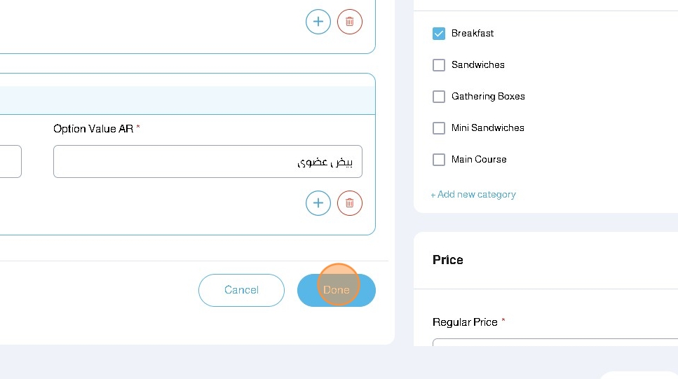Click the Option Value AR label
This screenshot has height=379, width=678.
pos(93,129)
